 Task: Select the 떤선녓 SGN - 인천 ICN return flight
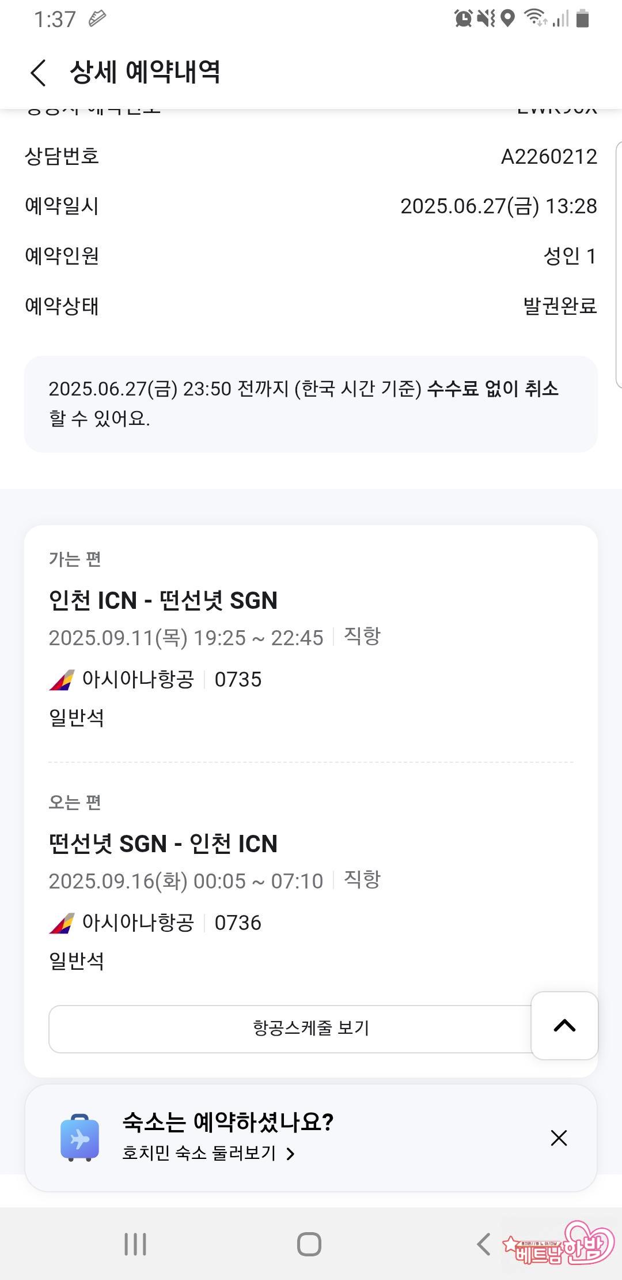pyautogui.click(x=163, y=844)
